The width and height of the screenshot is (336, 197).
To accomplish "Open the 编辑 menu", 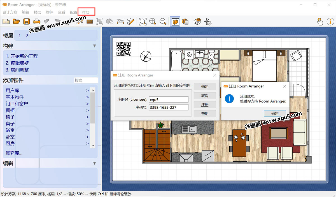I will tap(25, 12).
